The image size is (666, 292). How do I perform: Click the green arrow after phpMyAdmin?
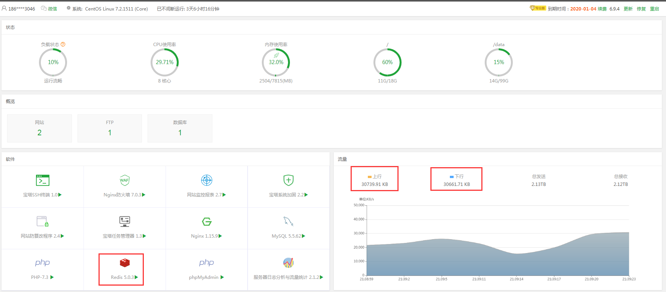coord(222,277)
